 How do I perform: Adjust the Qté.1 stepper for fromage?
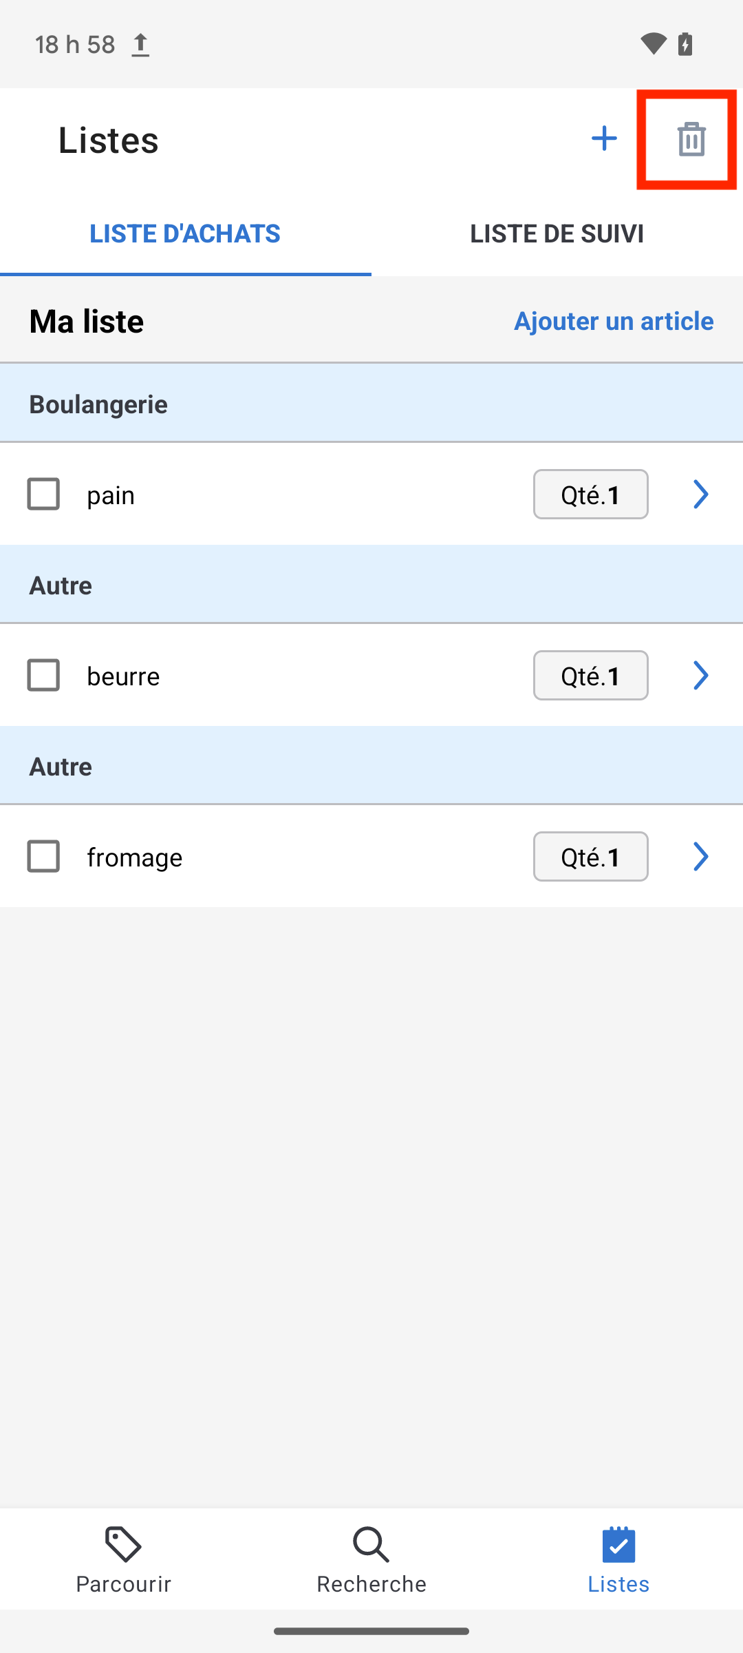591,856
